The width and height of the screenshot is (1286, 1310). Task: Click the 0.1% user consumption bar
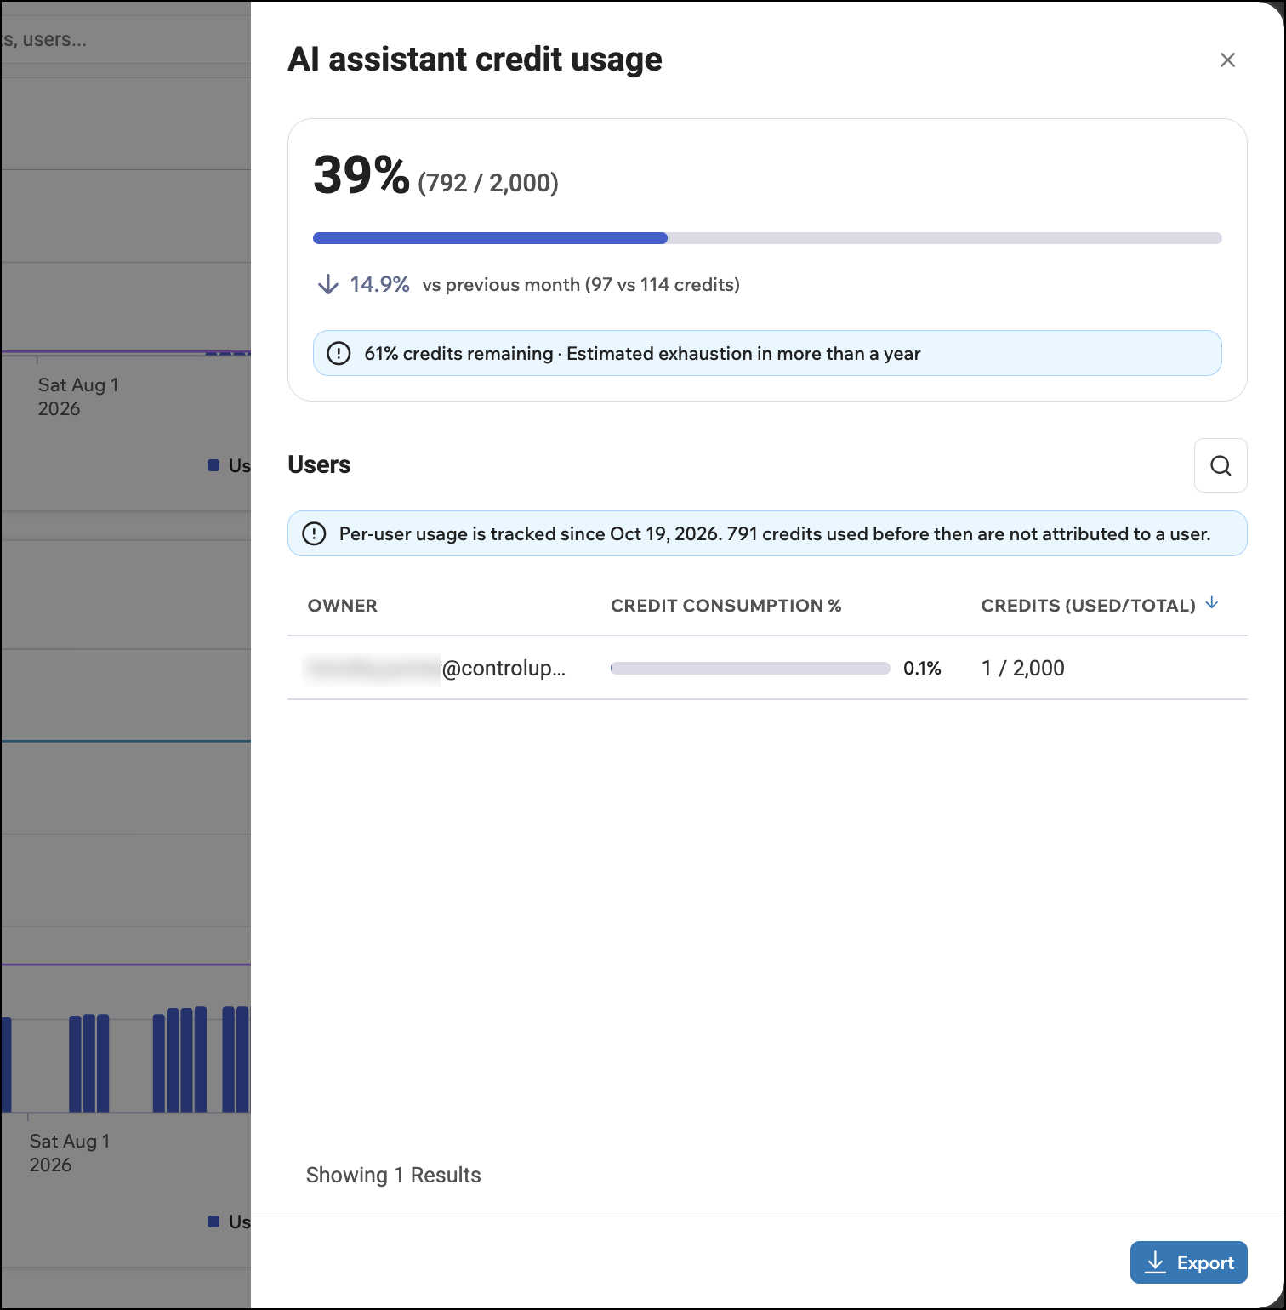[x=750, y=669]
